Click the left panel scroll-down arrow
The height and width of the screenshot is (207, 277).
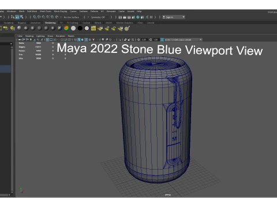(12, 192)
